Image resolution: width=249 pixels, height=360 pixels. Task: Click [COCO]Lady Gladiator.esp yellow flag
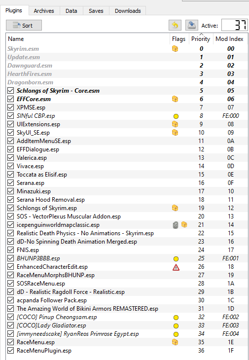point(176,326)
